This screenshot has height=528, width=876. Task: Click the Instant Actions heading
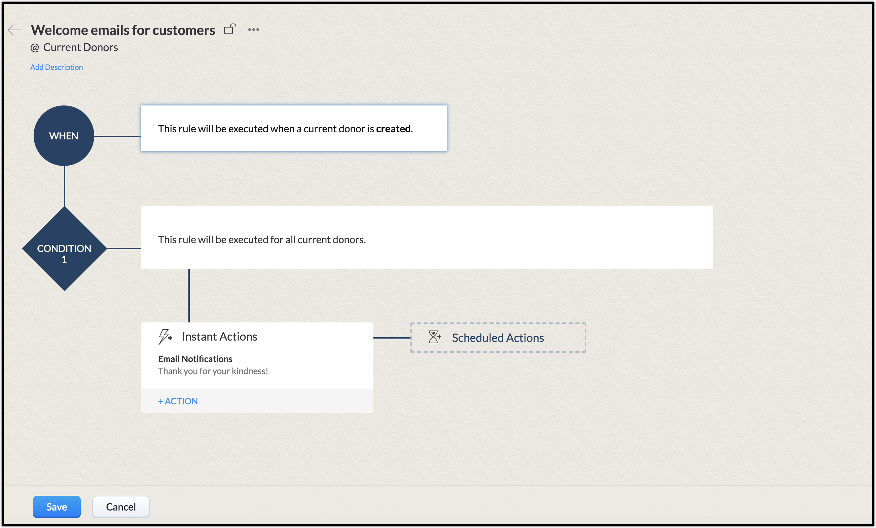coord(219,337)
